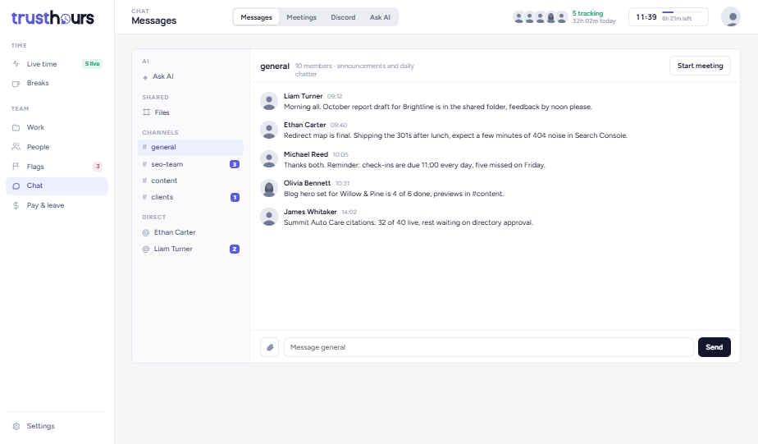Image resolution: width=758 pixels, height=444 pixels.
Task: Open the People page
Action: click(x=57, y=147)
